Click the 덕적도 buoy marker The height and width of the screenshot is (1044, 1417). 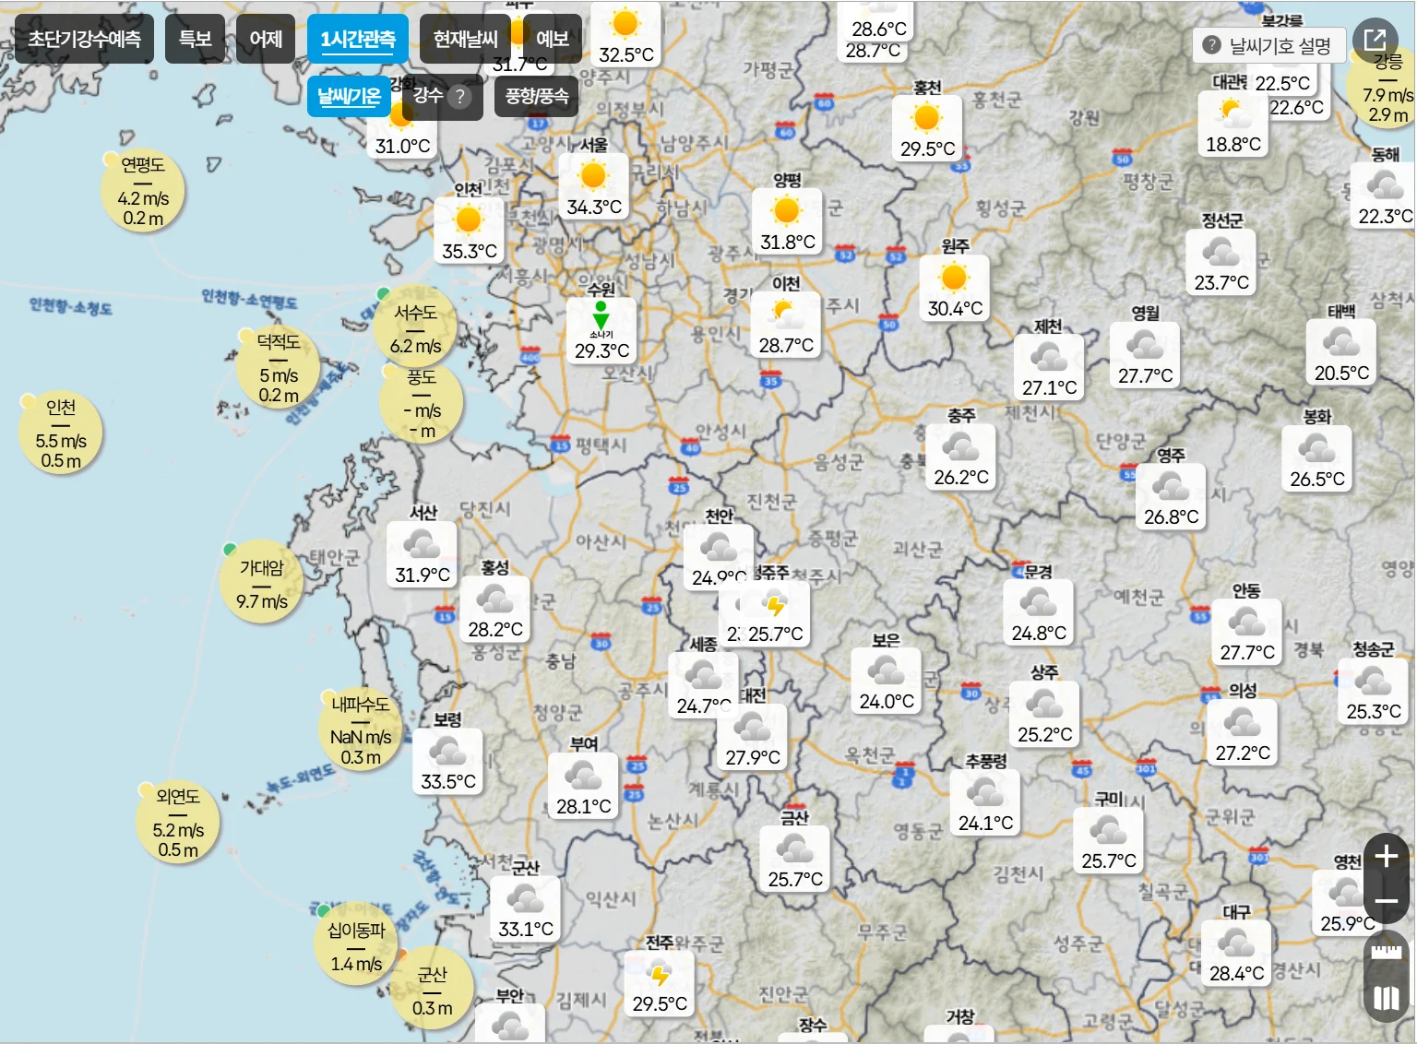point(278,368)
